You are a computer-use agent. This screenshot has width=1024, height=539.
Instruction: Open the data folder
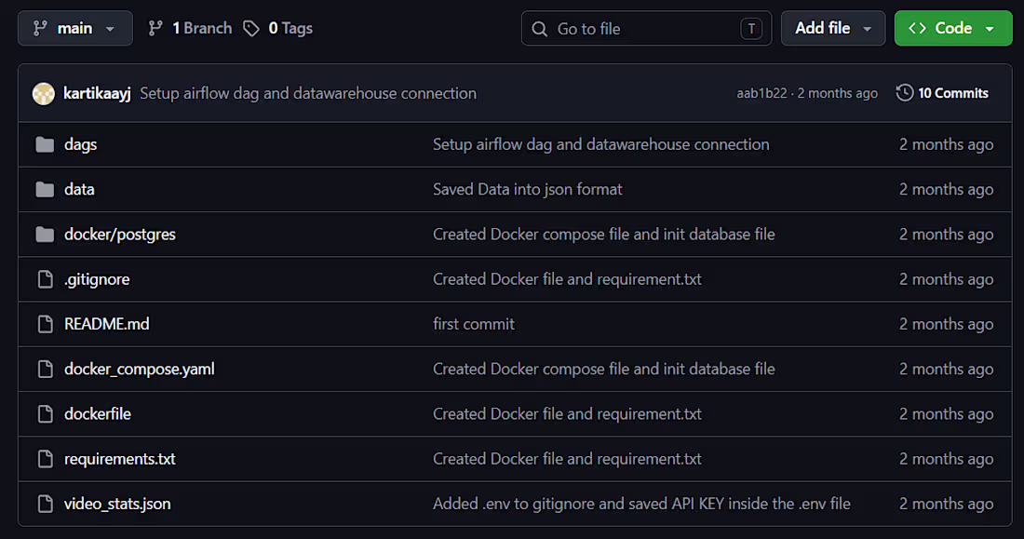[x=79, y=190]
